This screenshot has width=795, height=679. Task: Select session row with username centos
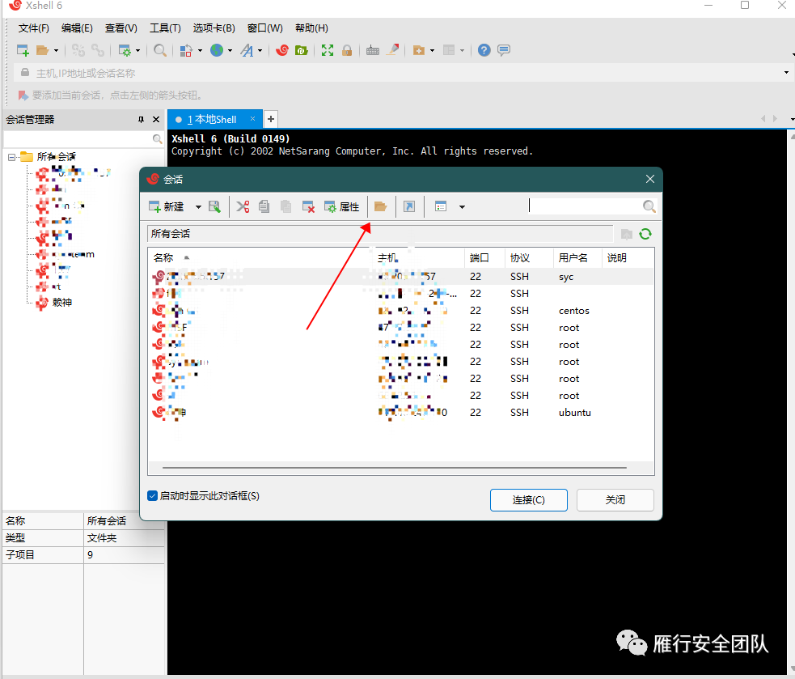[400, 311]
